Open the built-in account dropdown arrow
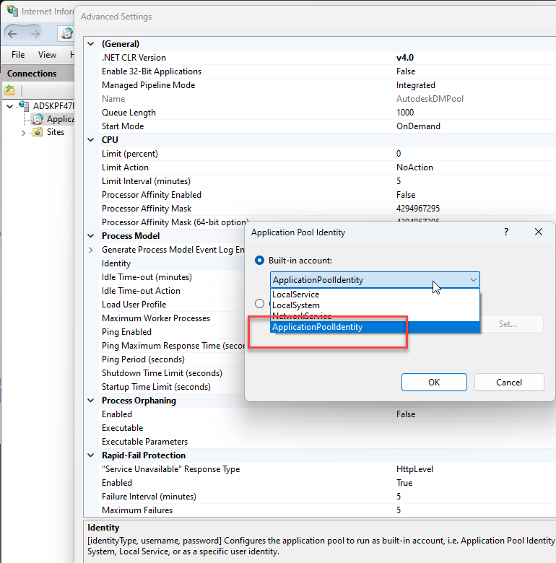The height and width of the screenshot is (563, 556). [474, 280]
